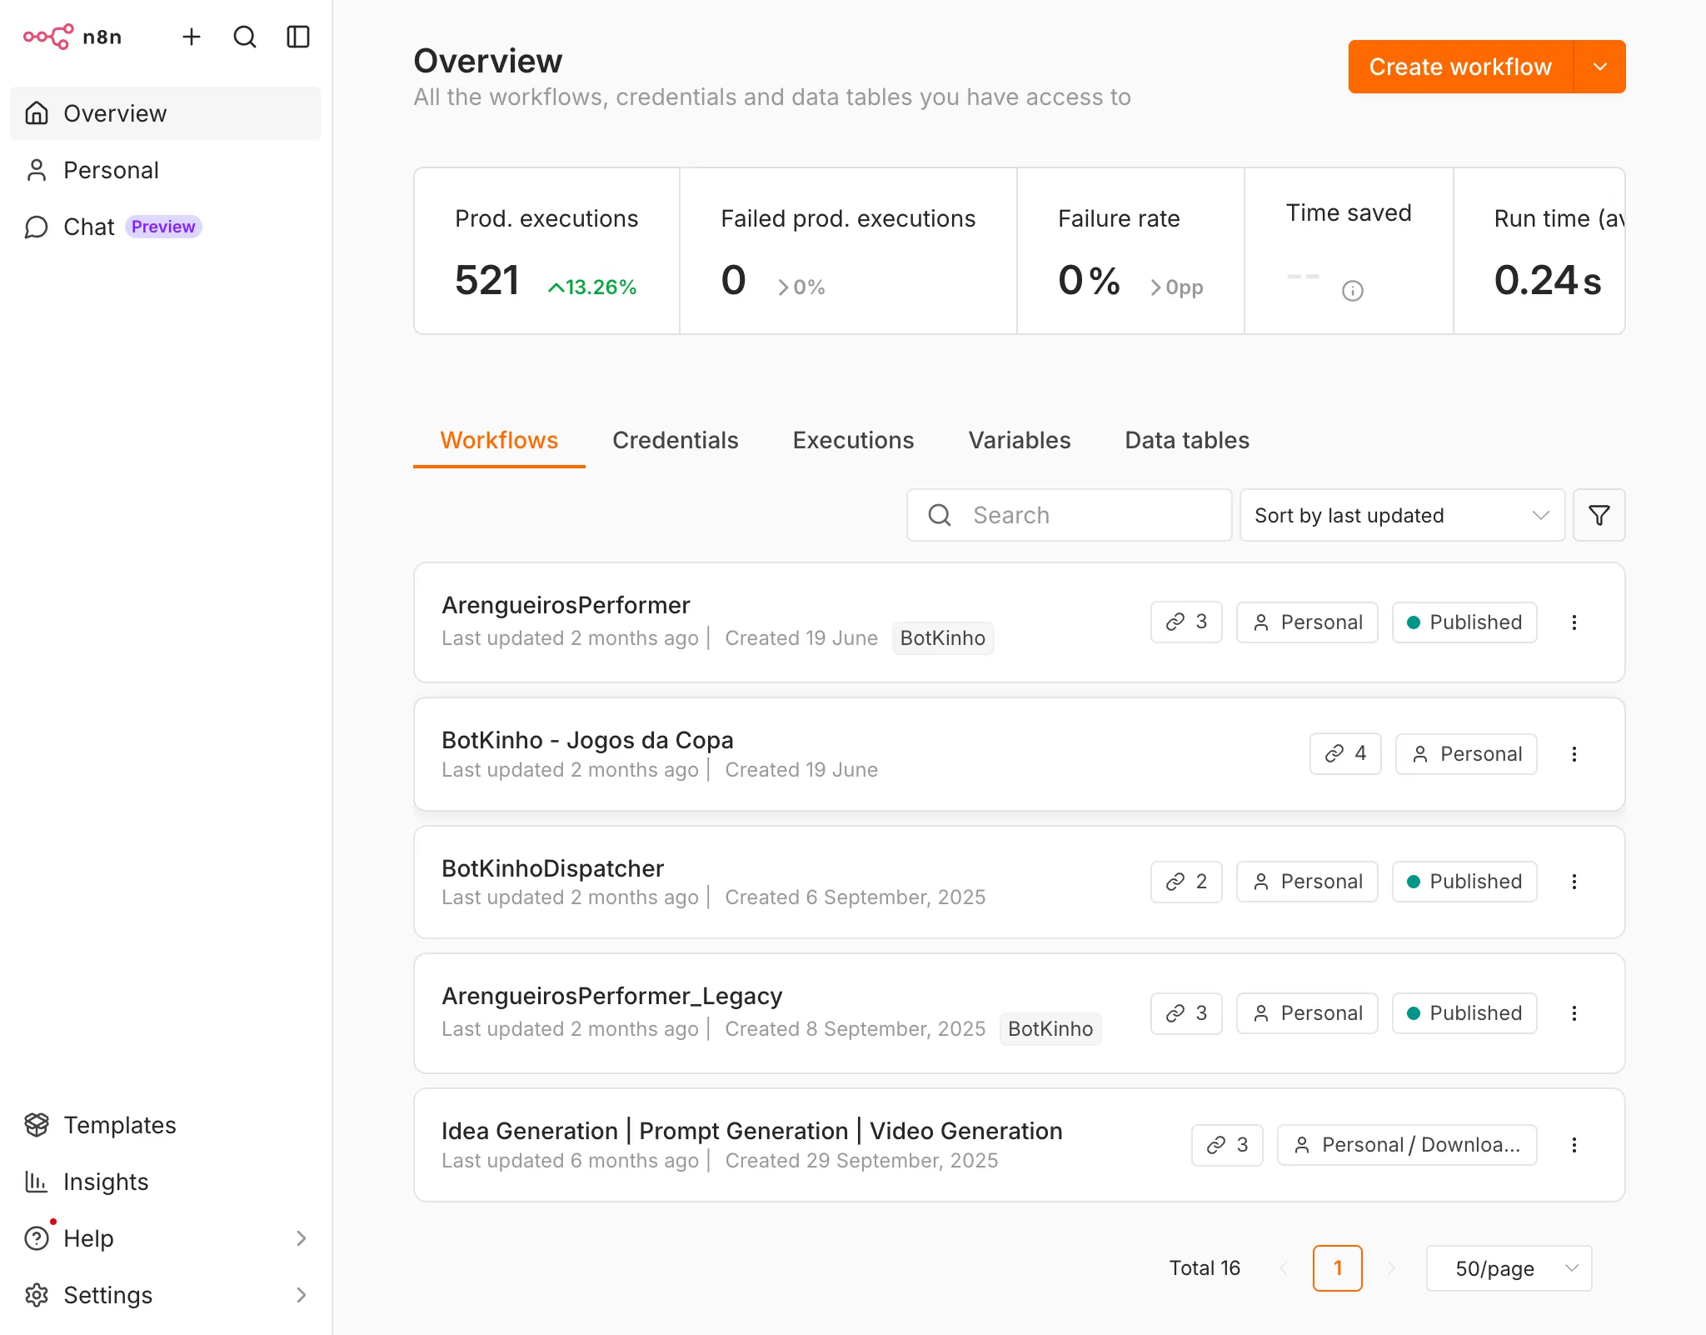This screenshot has width=1706, height=1335.
Task: Open the Sort by last updated dropdown
Action: (1402, 515)
